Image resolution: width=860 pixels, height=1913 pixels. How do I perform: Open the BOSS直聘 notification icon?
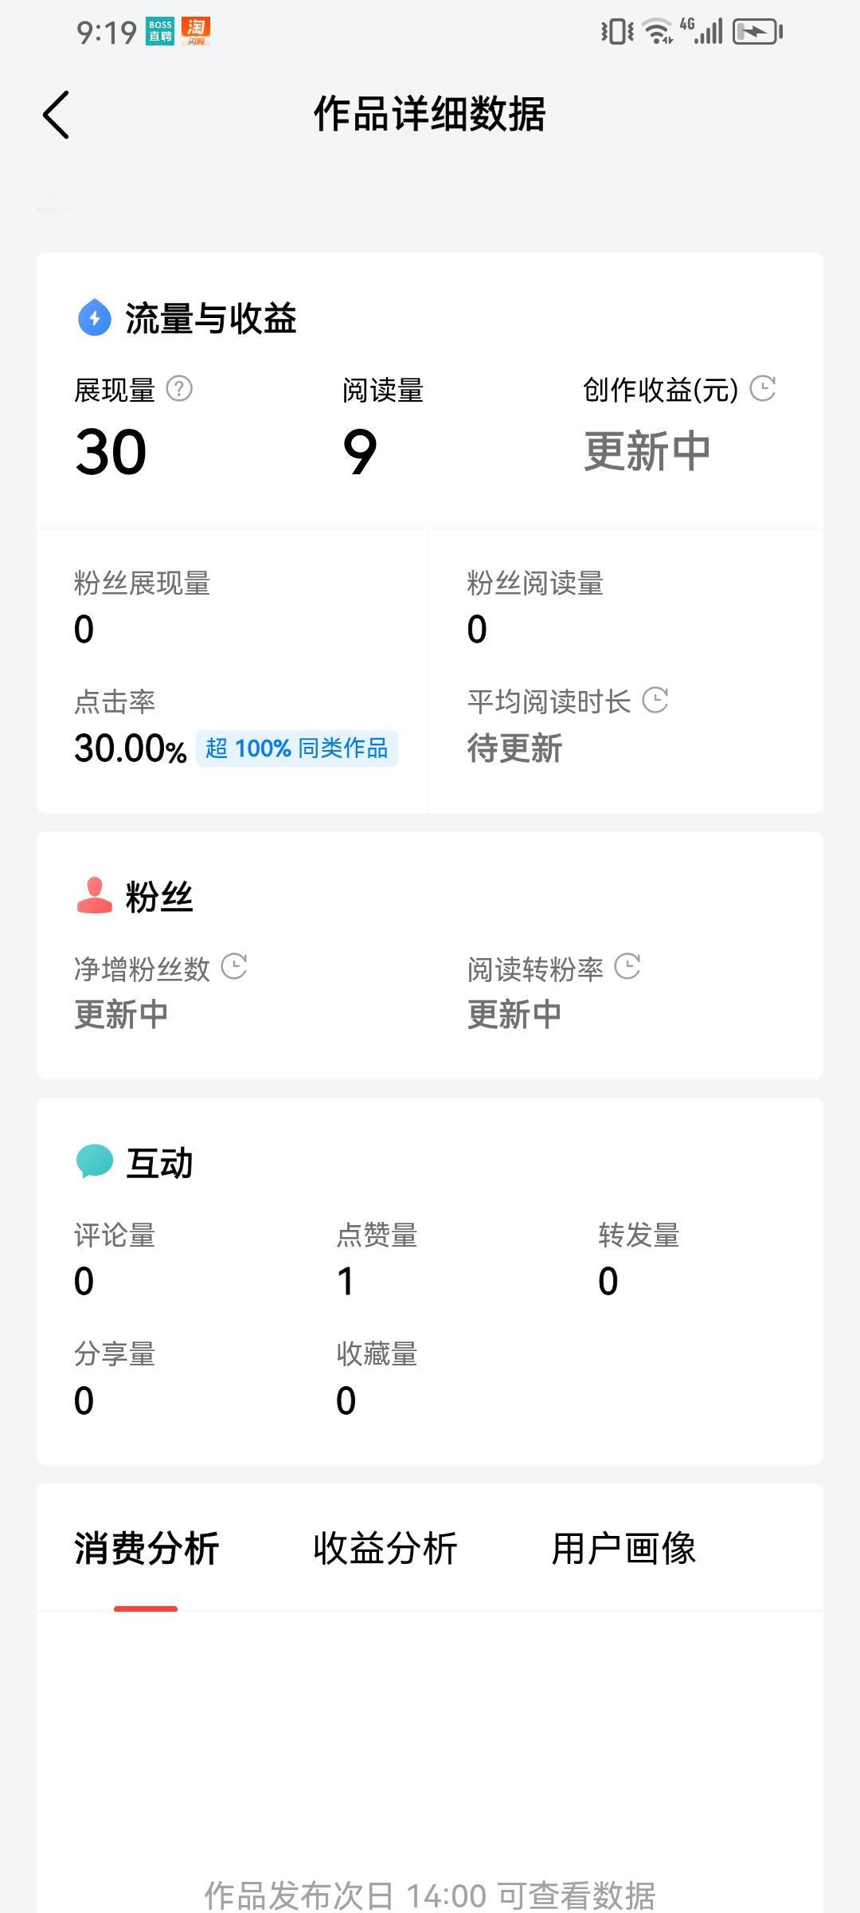160,31
